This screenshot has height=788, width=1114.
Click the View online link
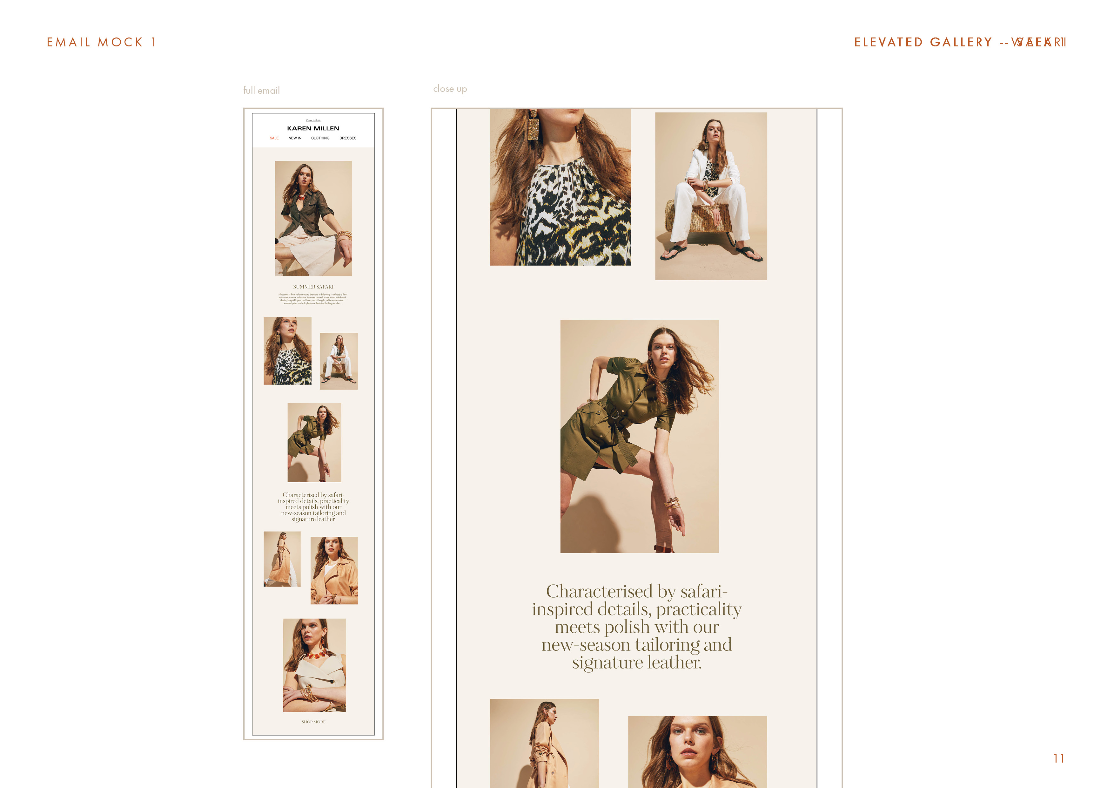[313, 120]
